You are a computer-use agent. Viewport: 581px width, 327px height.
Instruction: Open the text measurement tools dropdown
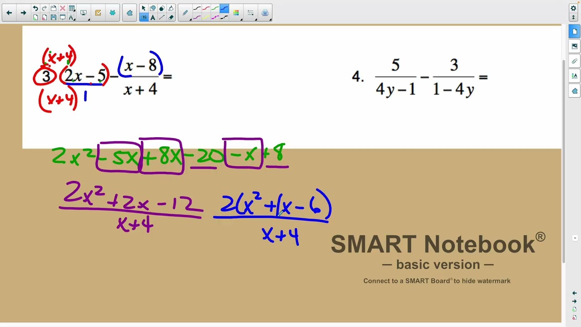(72, 17)
